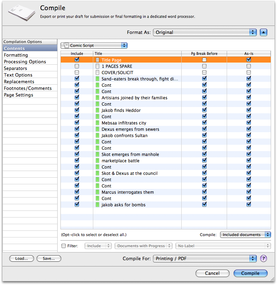Open the Format As dropdown

pos(205,32)
